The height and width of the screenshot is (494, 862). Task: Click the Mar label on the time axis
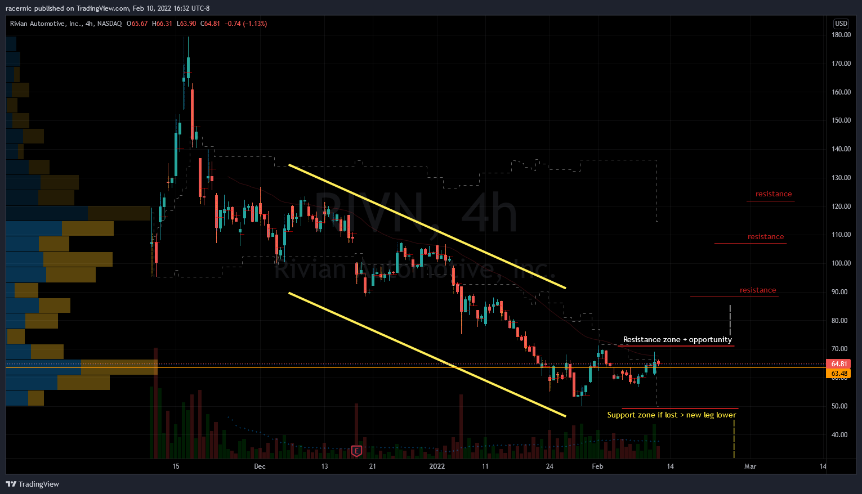(750, 466)
